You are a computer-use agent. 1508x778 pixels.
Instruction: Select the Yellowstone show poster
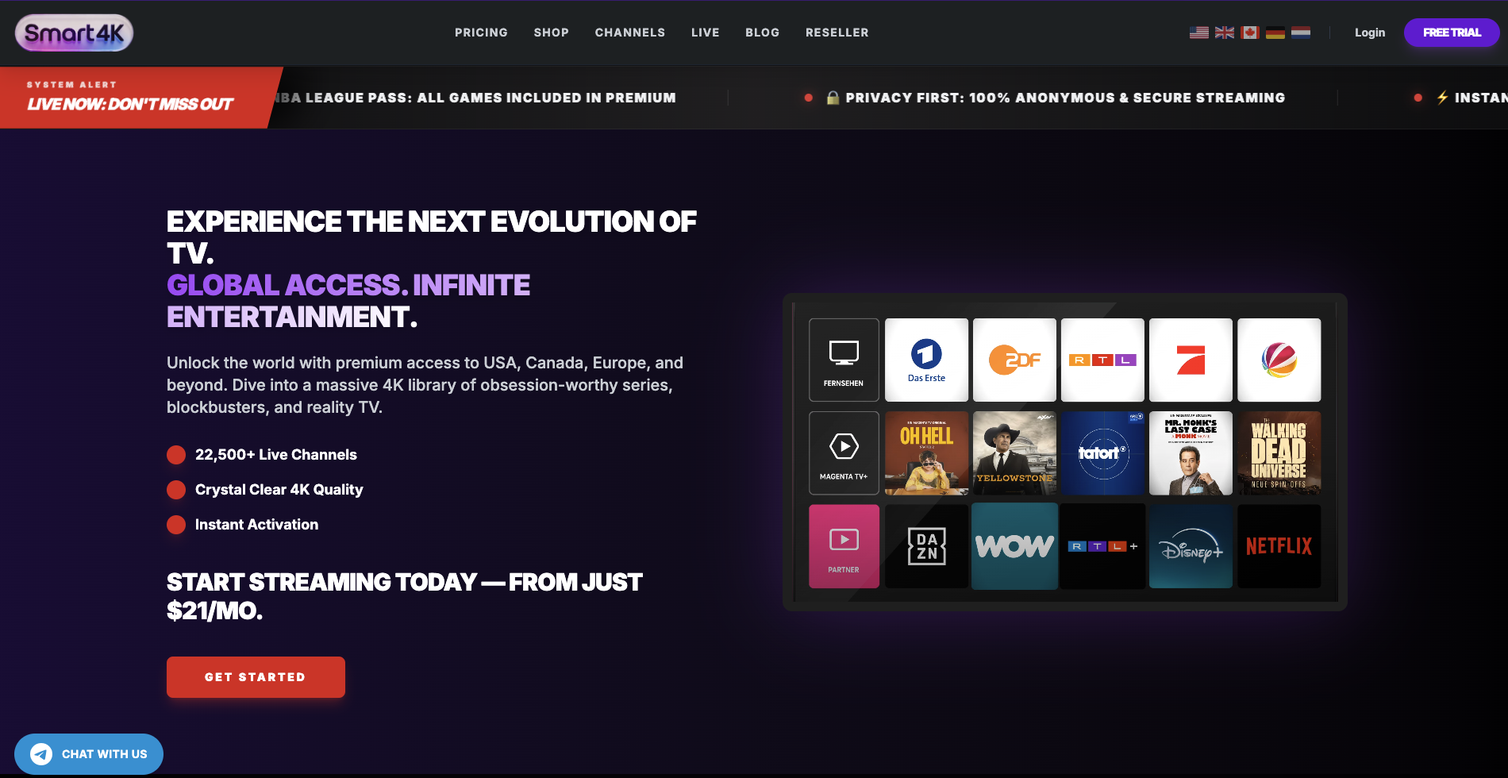click(1014, 453)
